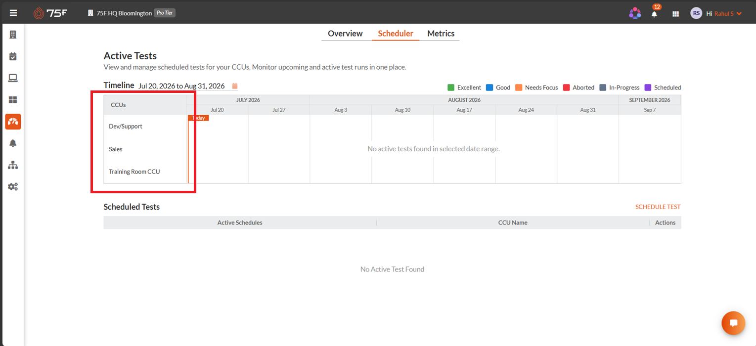Screen dimensions: 756x346
Task: Open notifications bell with 12 badge
Action: coord(655,13)
